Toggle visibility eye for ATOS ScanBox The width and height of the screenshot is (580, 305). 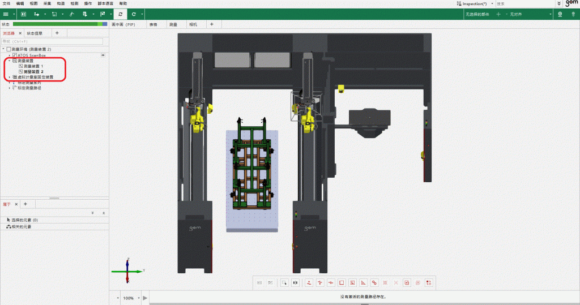(103, 55)
